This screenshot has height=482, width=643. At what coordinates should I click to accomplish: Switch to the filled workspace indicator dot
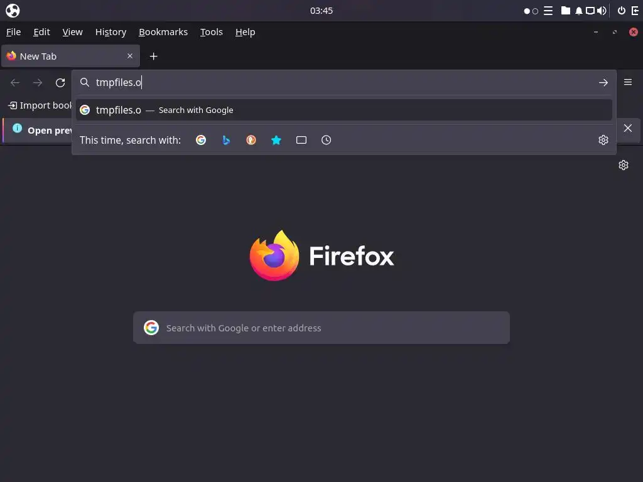[x=527, y=11]
